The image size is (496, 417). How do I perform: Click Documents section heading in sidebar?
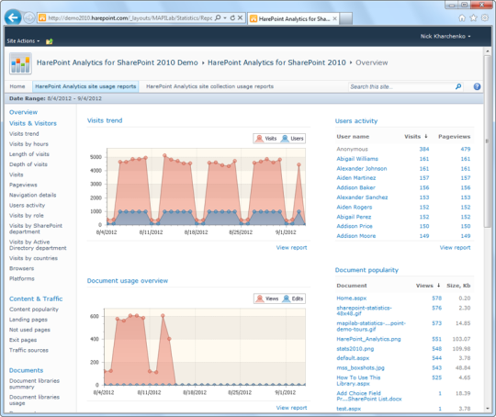pos(26,370)
